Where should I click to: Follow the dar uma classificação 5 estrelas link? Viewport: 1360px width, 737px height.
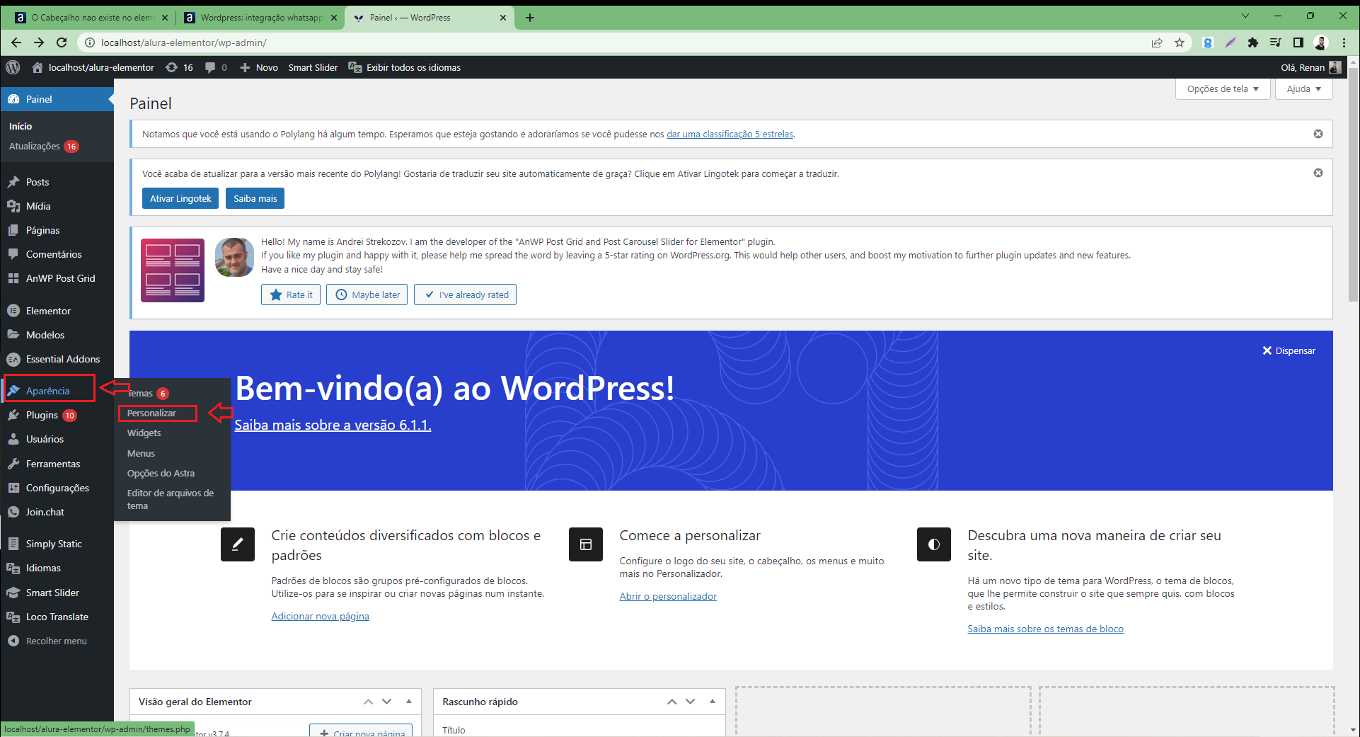tap(730, 134)
